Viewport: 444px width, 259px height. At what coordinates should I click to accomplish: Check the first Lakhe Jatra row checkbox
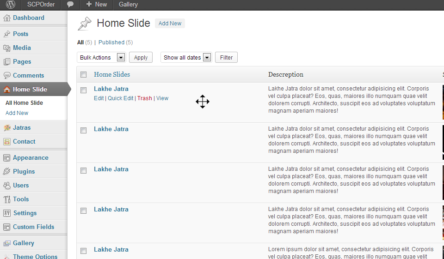(x=84, y=90)
